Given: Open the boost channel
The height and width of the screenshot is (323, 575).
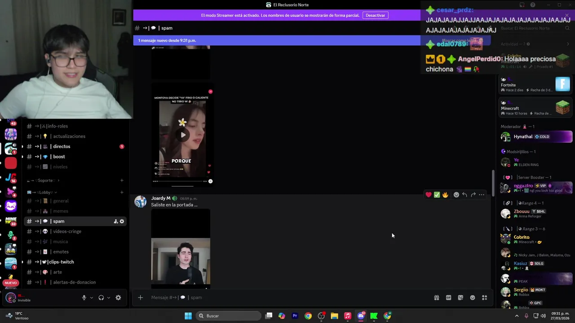Looking at the screenshot, I should (x=75, y=157).
